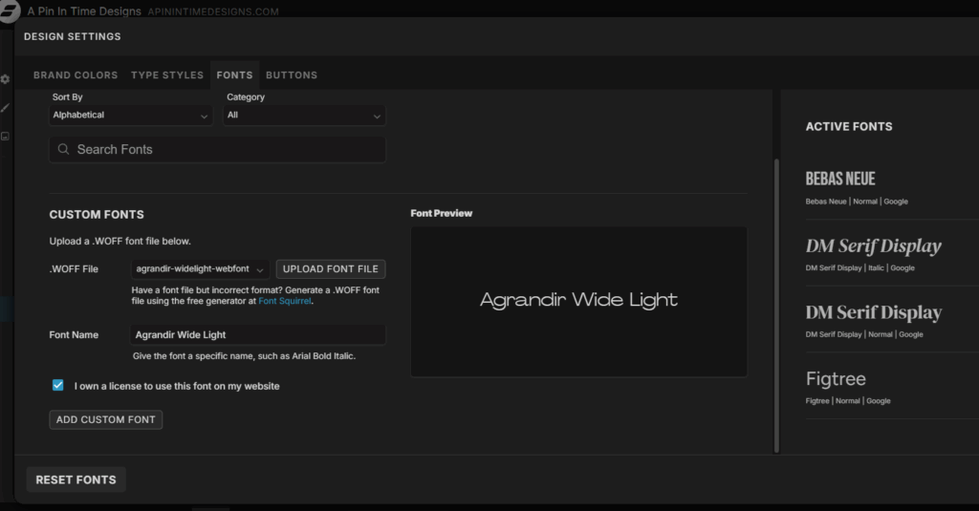The image size is (979, 511).
Task: Switch to the Type Styles tab
Action: 167,75
